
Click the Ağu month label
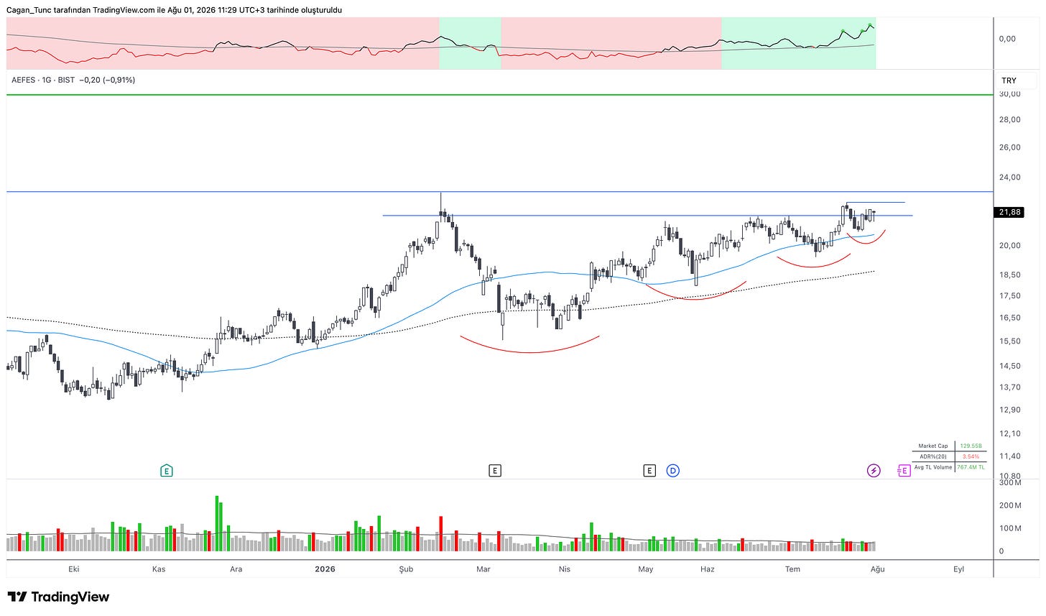pos(877,569)
